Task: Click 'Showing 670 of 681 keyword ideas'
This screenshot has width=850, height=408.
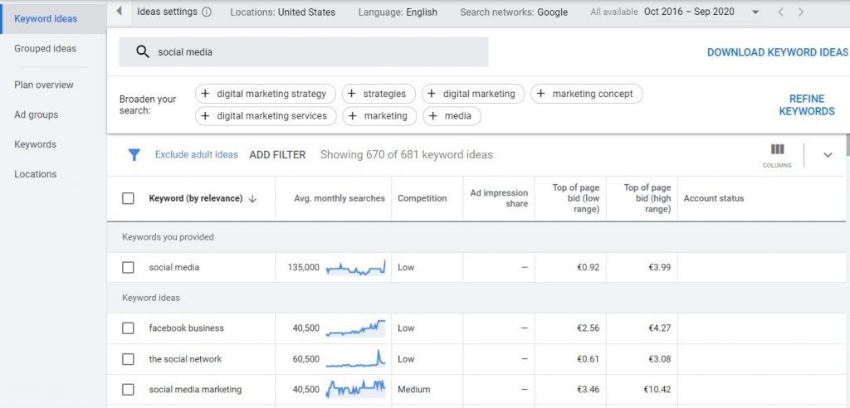Action: (x=407, y=155)
